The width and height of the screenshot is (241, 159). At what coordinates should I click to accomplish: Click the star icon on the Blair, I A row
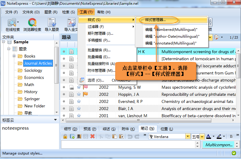click(x=79, y=108)
